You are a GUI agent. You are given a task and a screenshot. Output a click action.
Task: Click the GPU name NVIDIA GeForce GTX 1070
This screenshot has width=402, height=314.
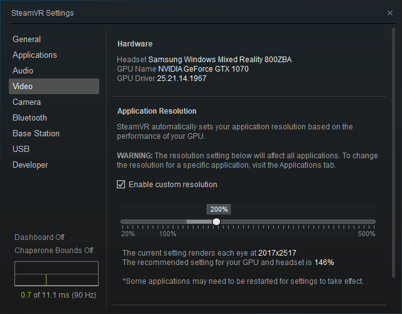coord(204,69)
